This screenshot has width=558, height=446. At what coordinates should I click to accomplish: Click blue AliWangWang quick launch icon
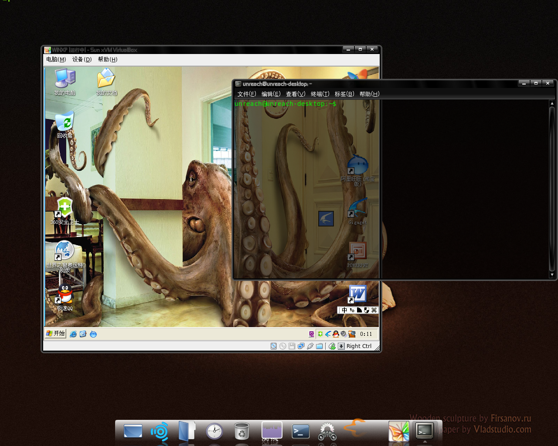click(x=93, y=334)
